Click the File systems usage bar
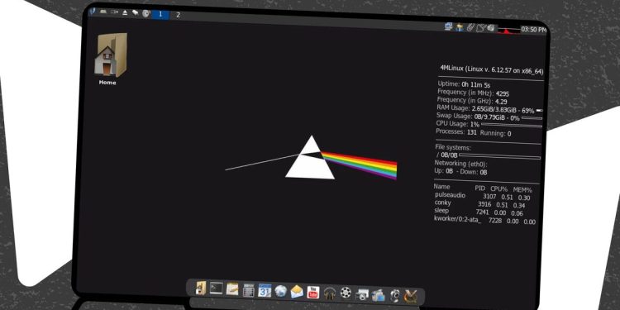The height and width of the screenshot is (310, 620). tap(499, 156)
